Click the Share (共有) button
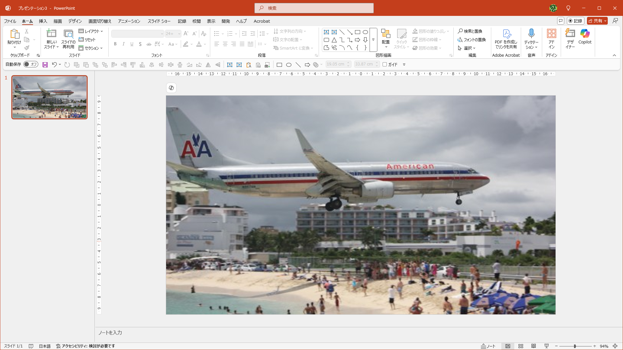This screenshot has width=623, height=350. [x=595, y=21]
